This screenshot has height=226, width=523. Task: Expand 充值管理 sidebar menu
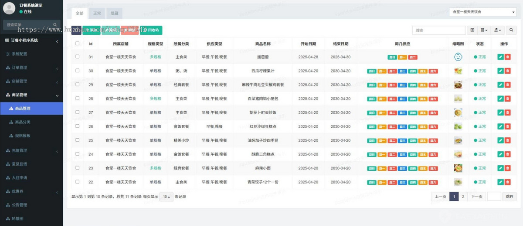[31, 150]
